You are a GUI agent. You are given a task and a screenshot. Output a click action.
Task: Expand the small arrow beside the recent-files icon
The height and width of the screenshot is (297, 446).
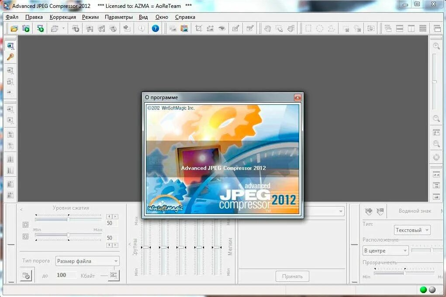pos(63,28)
